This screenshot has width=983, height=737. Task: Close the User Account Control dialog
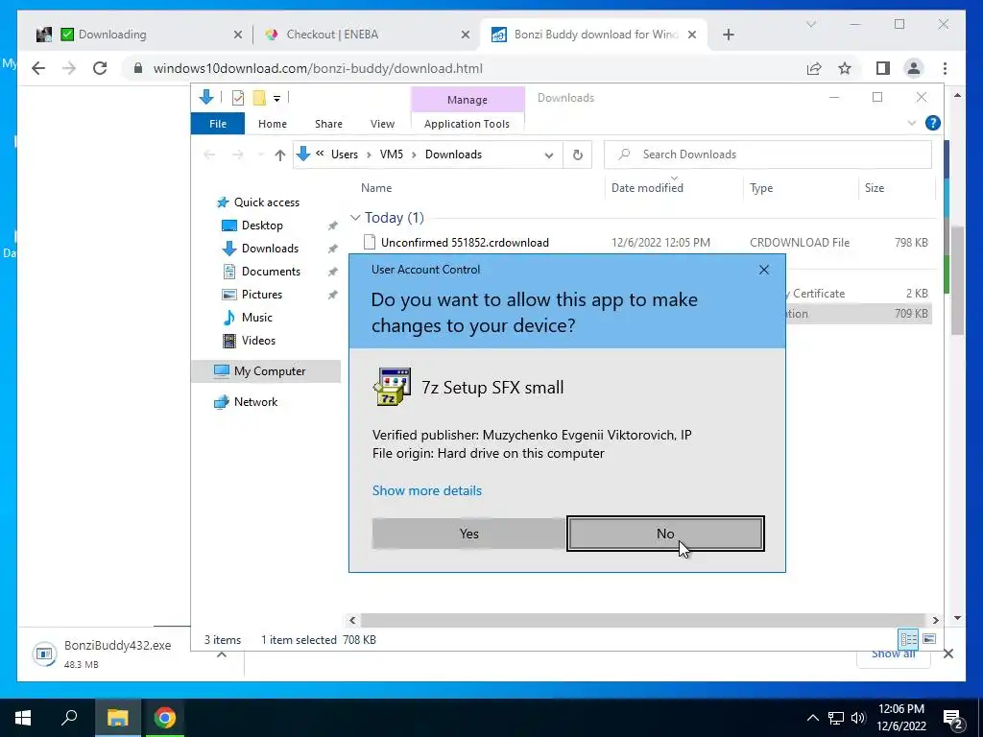[763, 270]
